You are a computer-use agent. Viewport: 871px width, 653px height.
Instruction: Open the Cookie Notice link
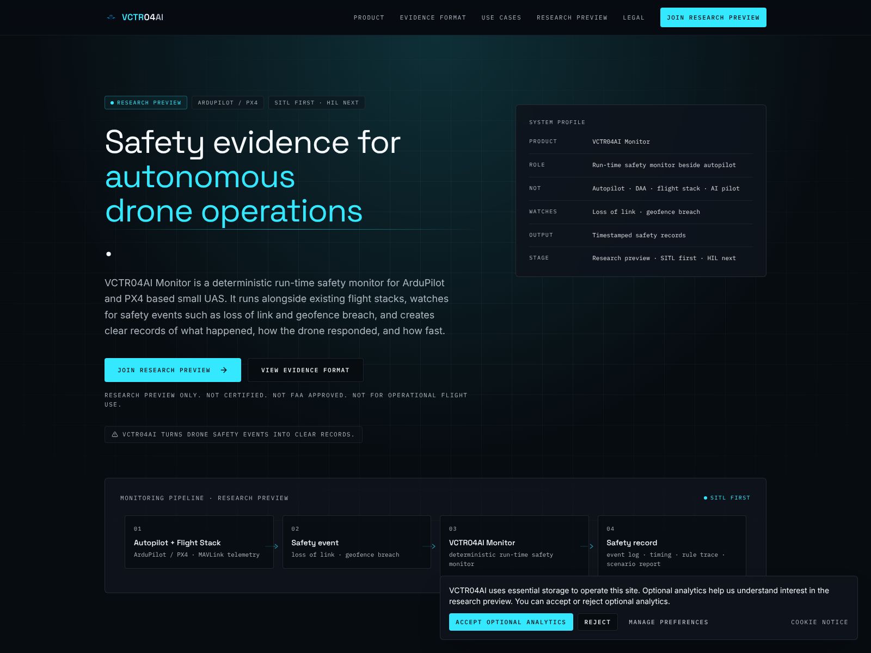click(820, 622)
